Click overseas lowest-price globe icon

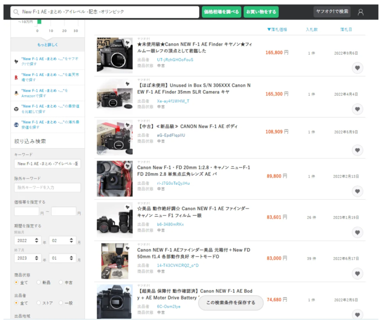[x=16, y=125]
